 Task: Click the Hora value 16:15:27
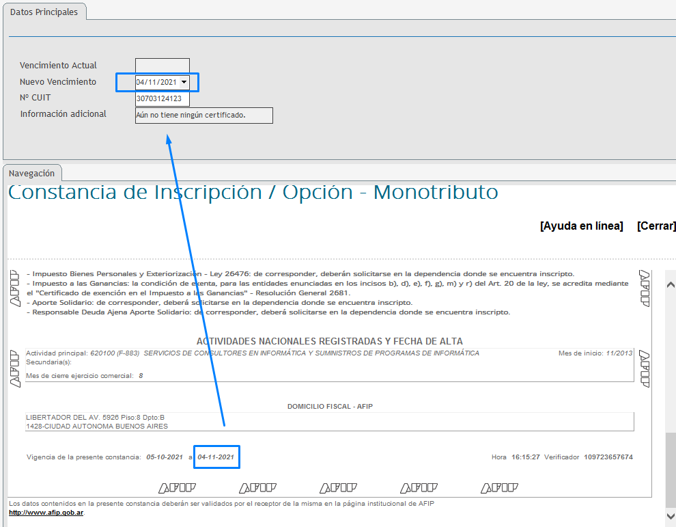(526, 457)
